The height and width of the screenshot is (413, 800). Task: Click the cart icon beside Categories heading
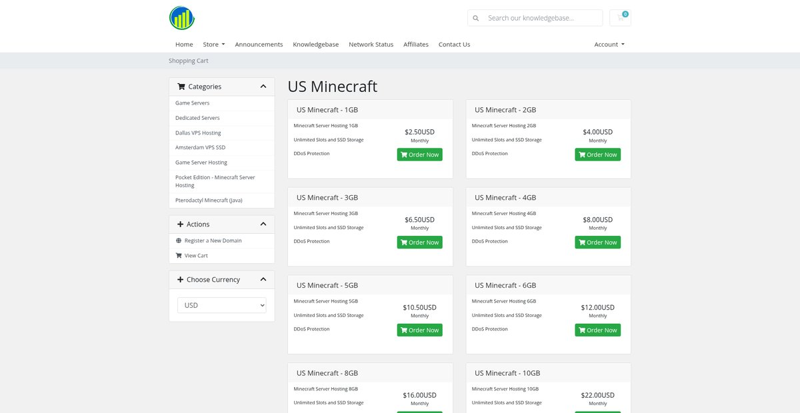181,87
